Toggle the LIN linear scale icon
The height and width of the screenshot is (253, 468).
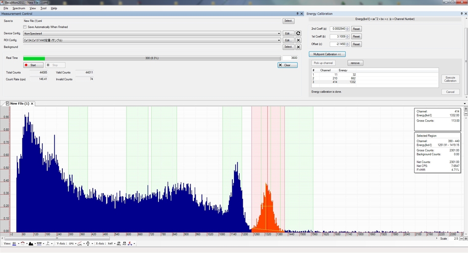click(80, 243)
